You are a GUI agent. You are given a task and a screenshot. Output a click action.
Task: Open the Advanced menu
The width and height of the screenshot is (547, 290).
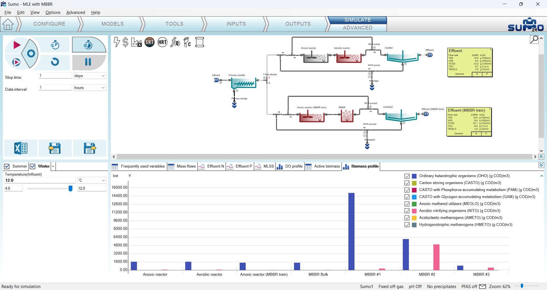pyautogui.click(x=75, y=13)
